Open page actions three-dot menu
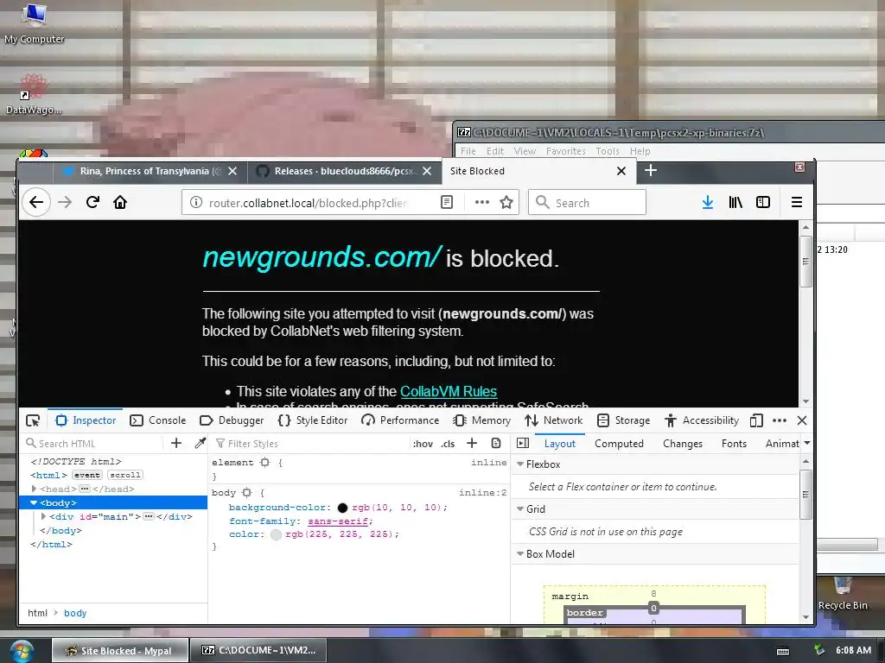 481,202
